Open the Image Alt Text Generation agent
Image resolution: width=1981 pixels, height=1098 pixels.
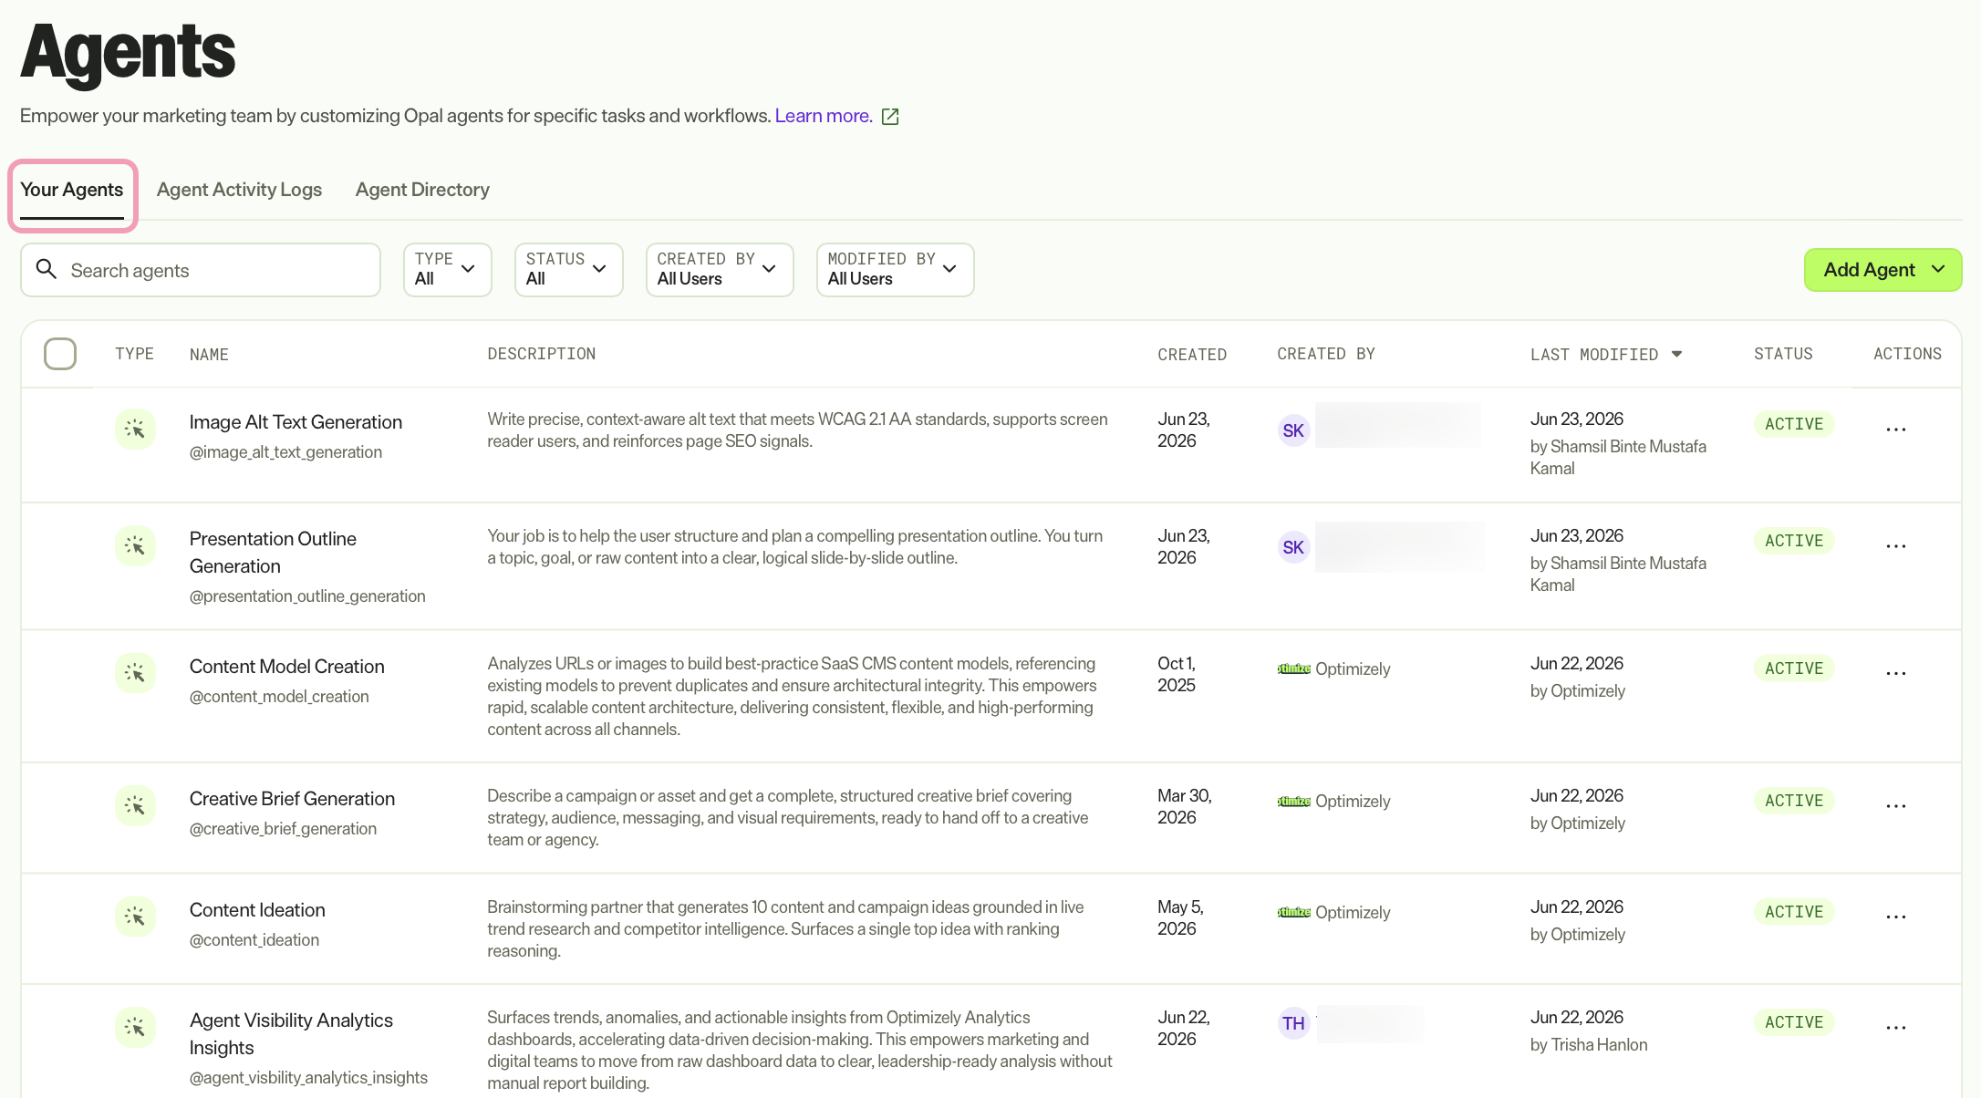click(x=296, y=422)
